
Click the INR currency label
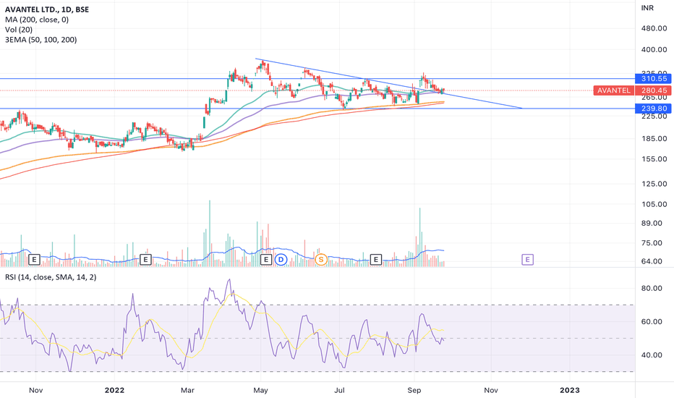point(647,8)
